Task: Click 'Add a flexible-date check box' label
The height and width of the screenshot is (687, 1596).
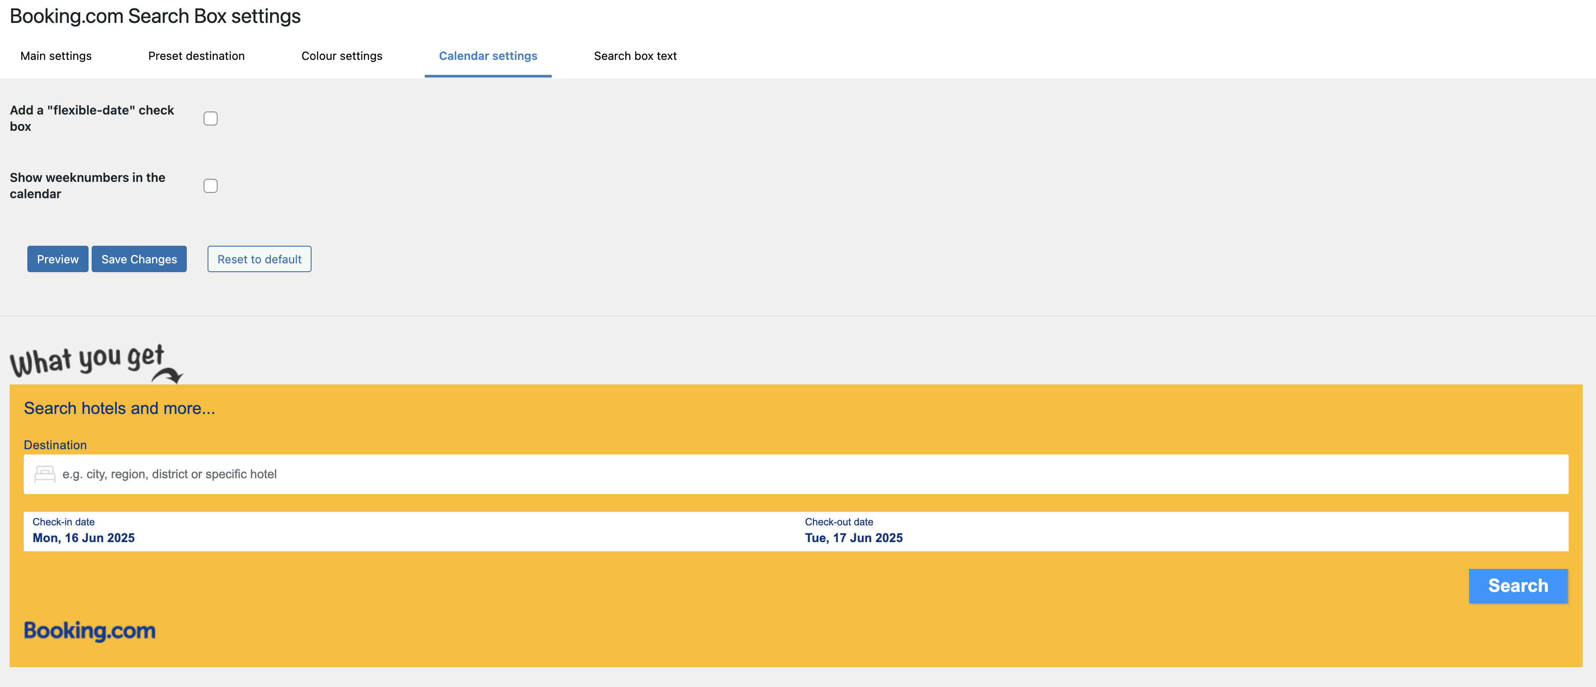Action: point(92,118)
